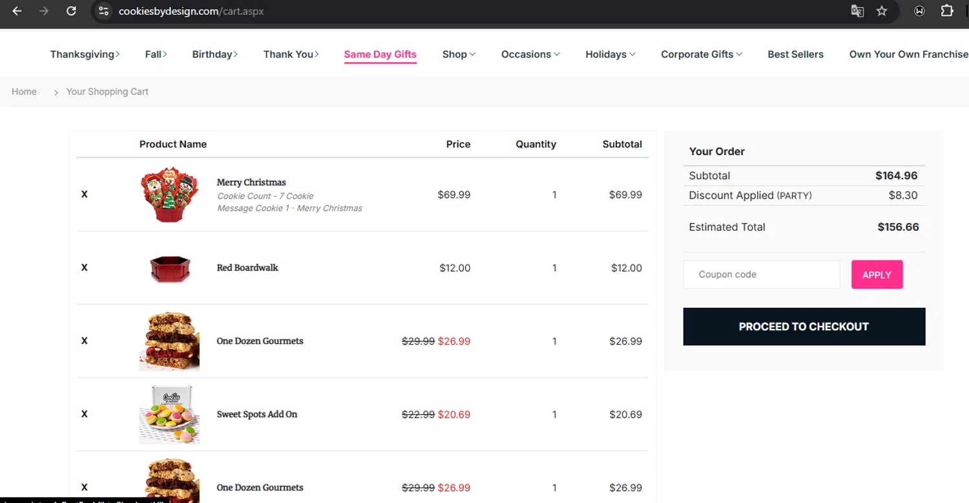Viewport: 969px width, 503px height.
Task: Open Sweet Spots Add On product link
Action: [x=257, y=414]
